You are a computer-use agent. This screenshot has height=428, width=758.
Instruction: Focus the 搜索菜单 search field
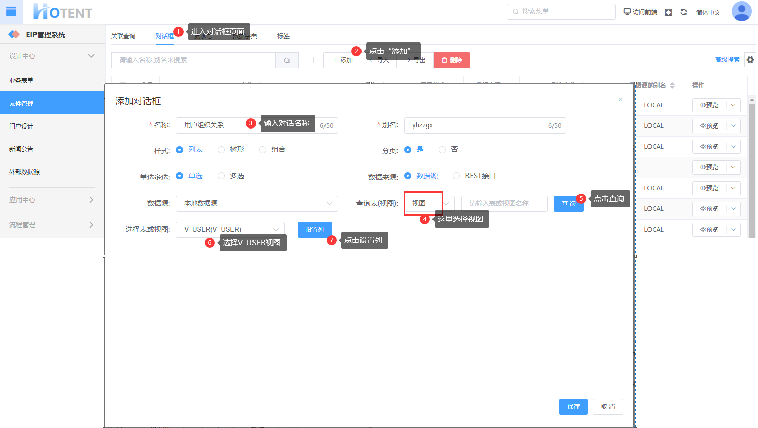561,12
